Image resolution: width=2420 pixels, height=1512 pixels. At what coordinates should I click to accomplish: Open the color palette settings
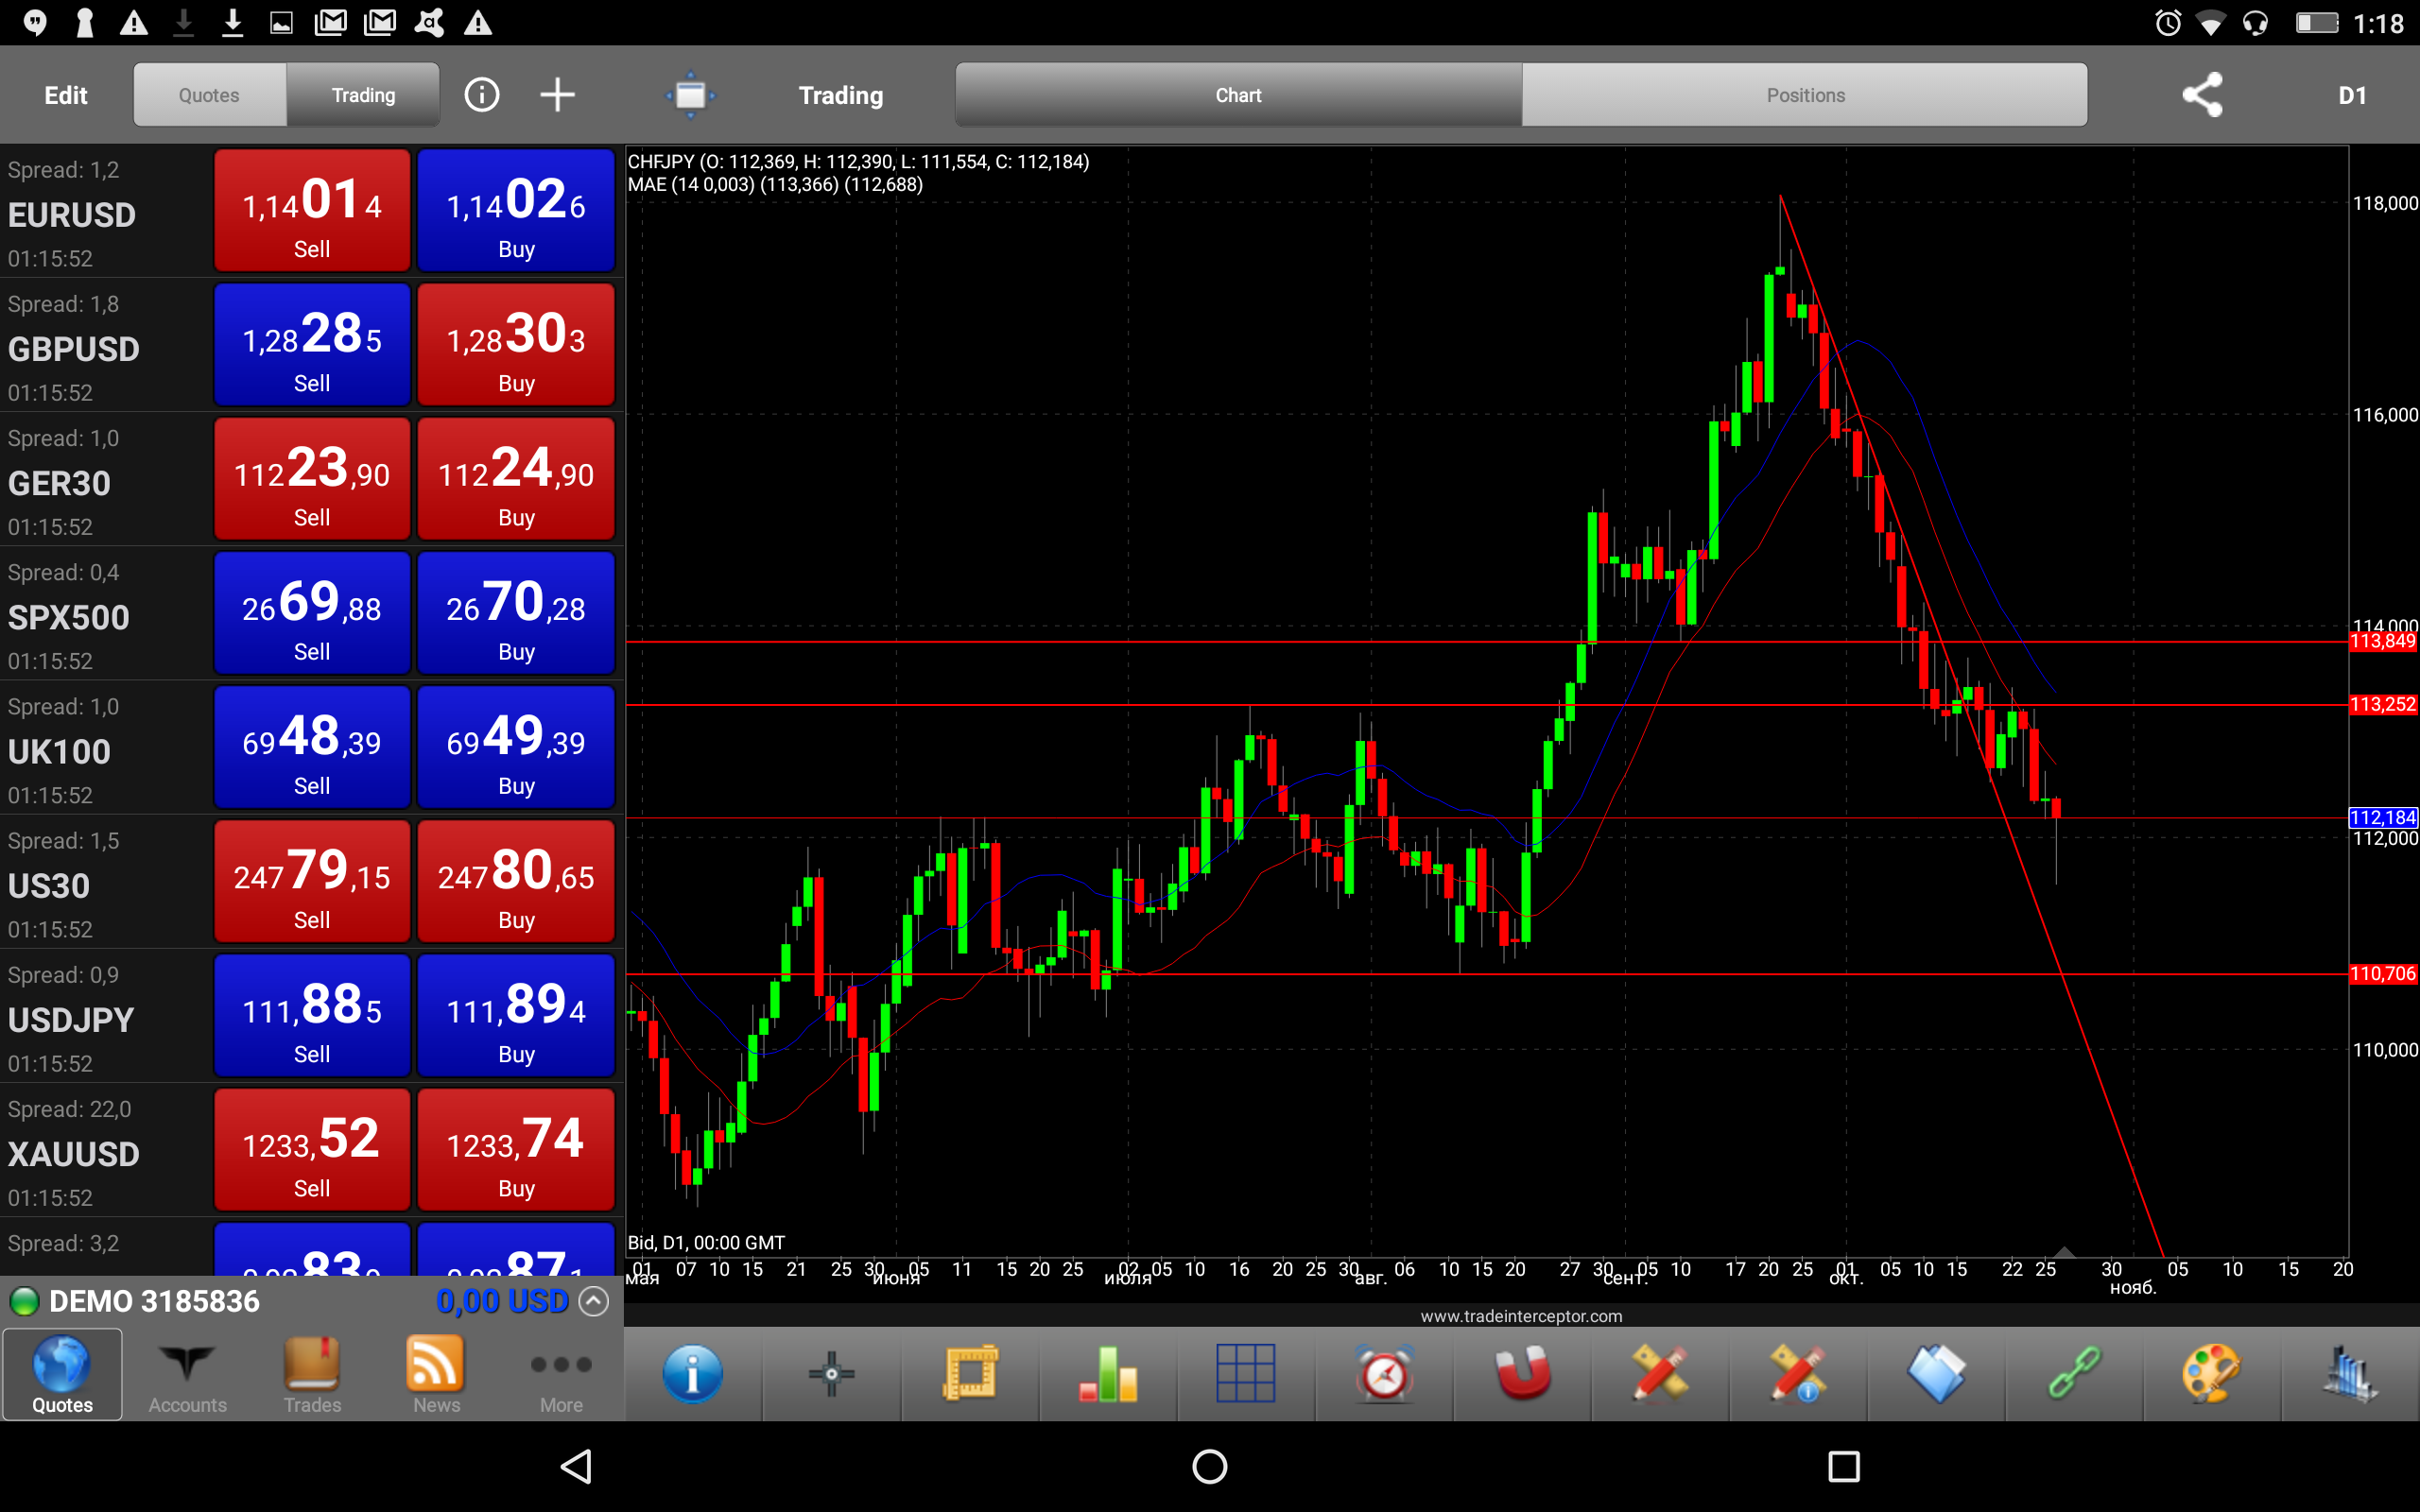pyautogui.click(x=2212, y=1374)
